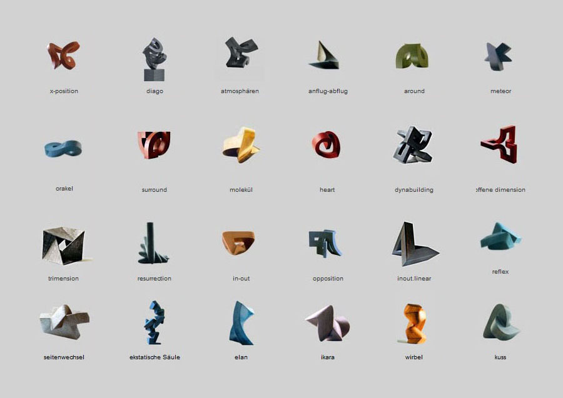The height and width of the screenshot is (398, 563).
Task: Select the opposition text label
Action: (328, 279)
